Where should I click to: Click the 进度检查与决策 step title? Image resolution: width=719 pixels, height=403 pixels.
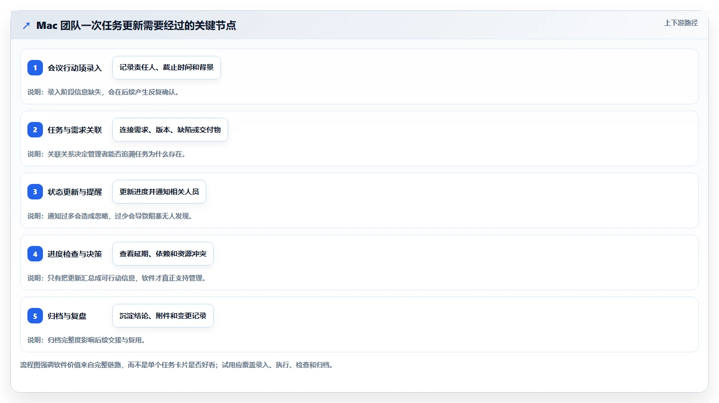pyautogui.click(x=74, y=254)
